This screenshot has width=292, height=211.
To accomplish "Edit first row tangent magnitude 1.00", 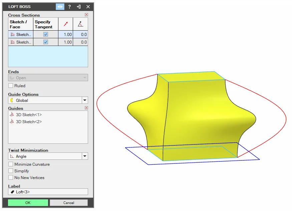I will (65, 35).
